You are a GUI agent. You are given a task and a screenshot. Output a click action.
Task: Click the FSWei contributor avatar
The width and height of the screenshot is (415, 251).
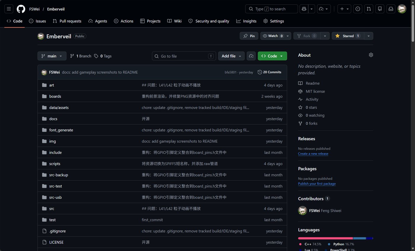[302, 211]
